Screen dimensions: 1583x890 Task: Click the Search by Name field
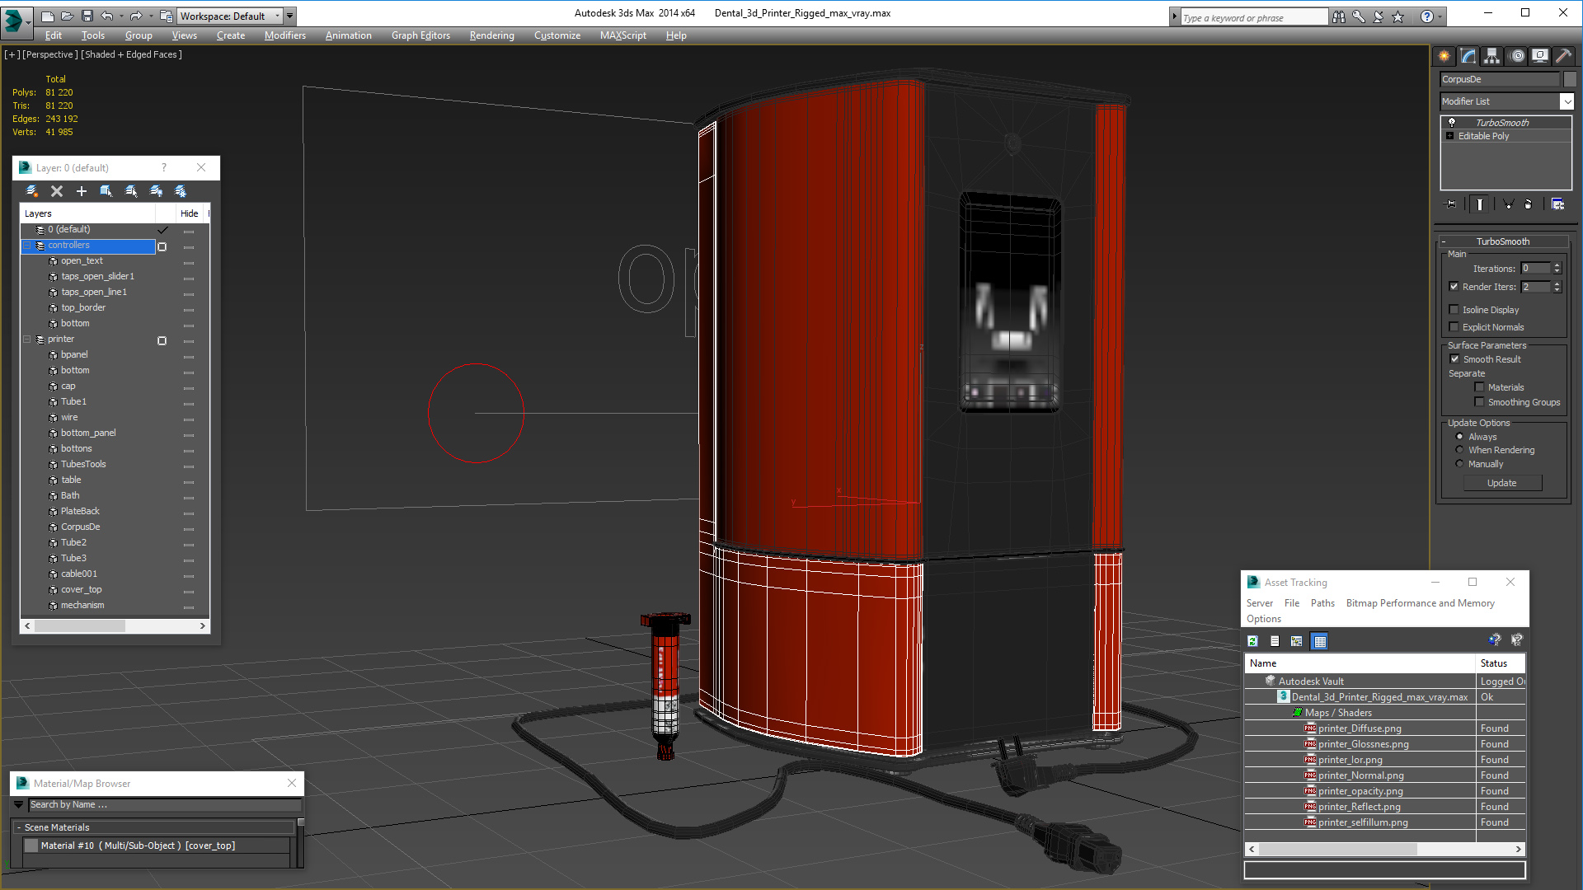[165, 805]
